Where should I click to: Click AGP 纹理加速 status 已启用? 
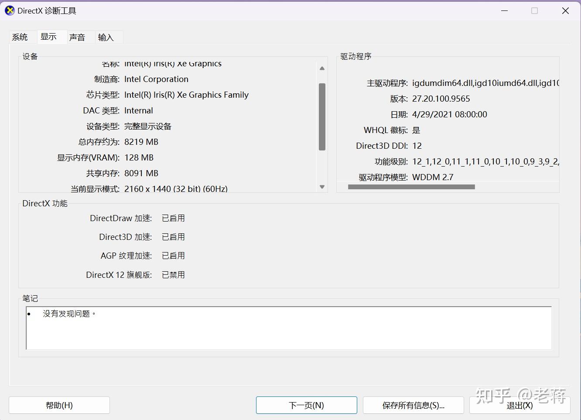click(173, 256)
